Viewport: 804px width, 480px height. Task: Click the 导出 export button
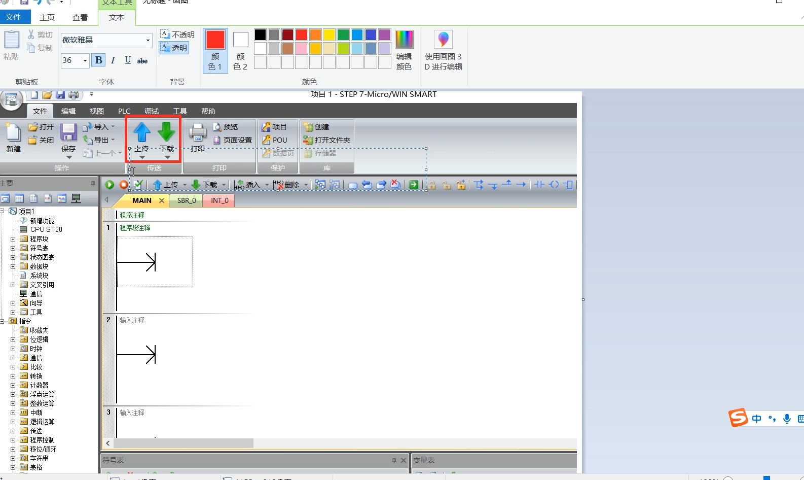pyautogui.click(x=99, y=140)
